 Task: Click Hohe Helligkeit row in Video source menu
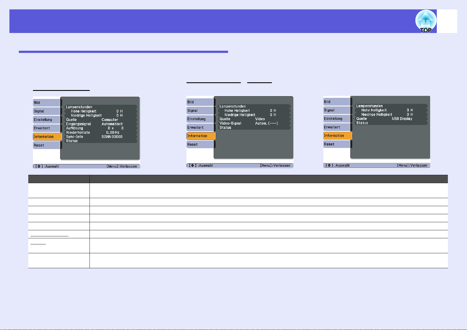254,111
